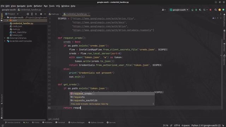Click the yellow IDE updates icon
The height and width of the screenshot is (127, 226).
[220, 10]
